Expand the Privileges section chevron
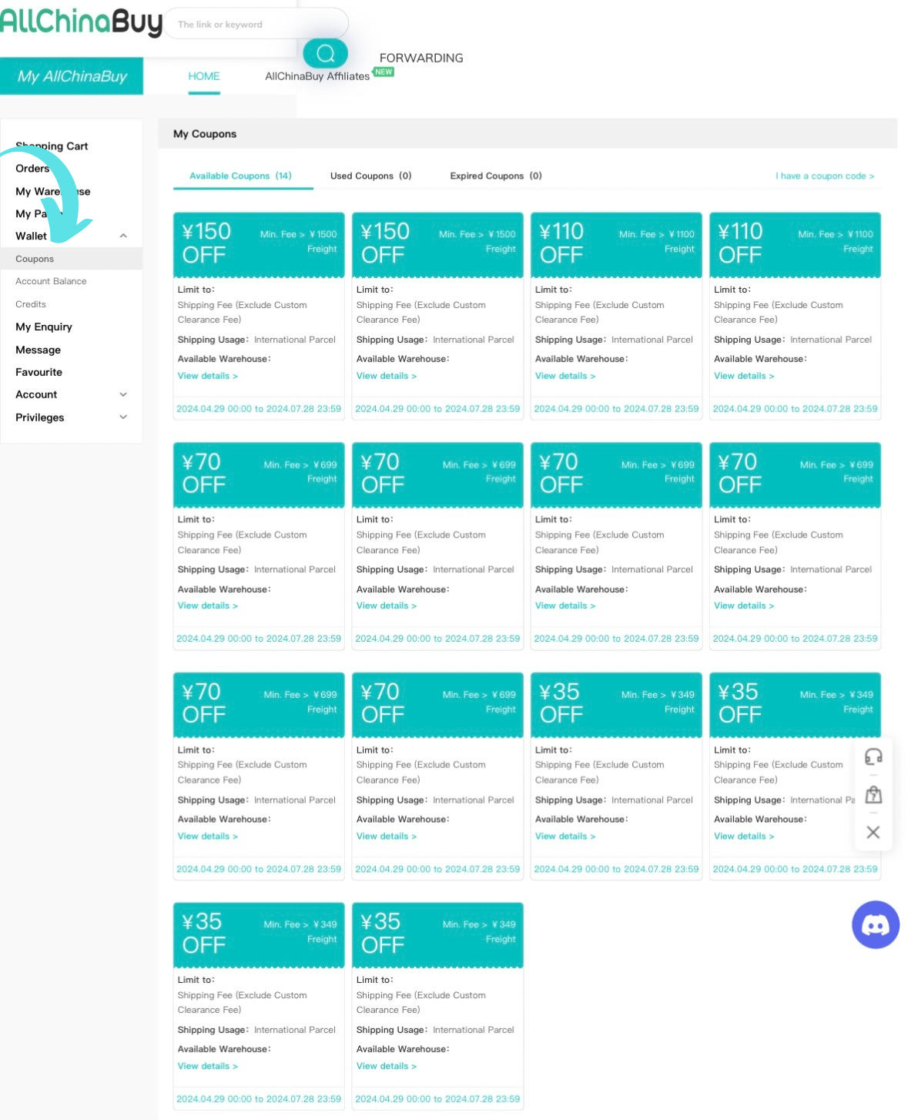Screen dimensions: 908x1120 tap(123, 417)
